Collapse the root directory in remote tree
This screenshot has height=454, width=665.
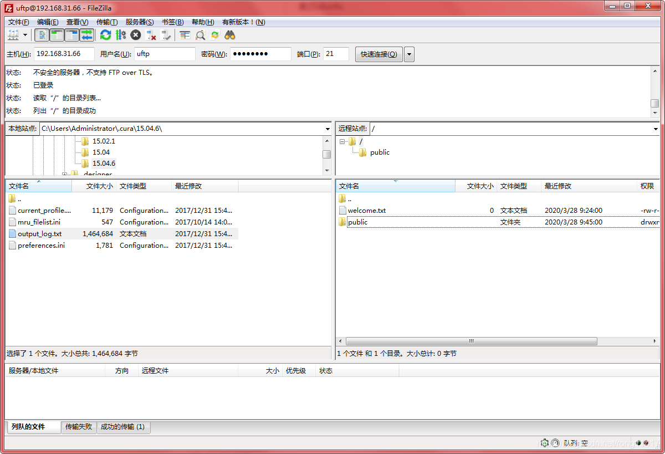point(342,141)
